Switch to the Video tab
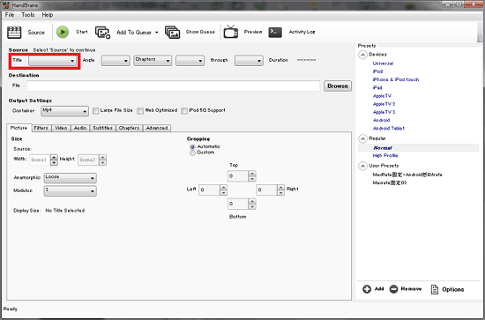Viewport: 485px width, 320px height. coord(61,128)
